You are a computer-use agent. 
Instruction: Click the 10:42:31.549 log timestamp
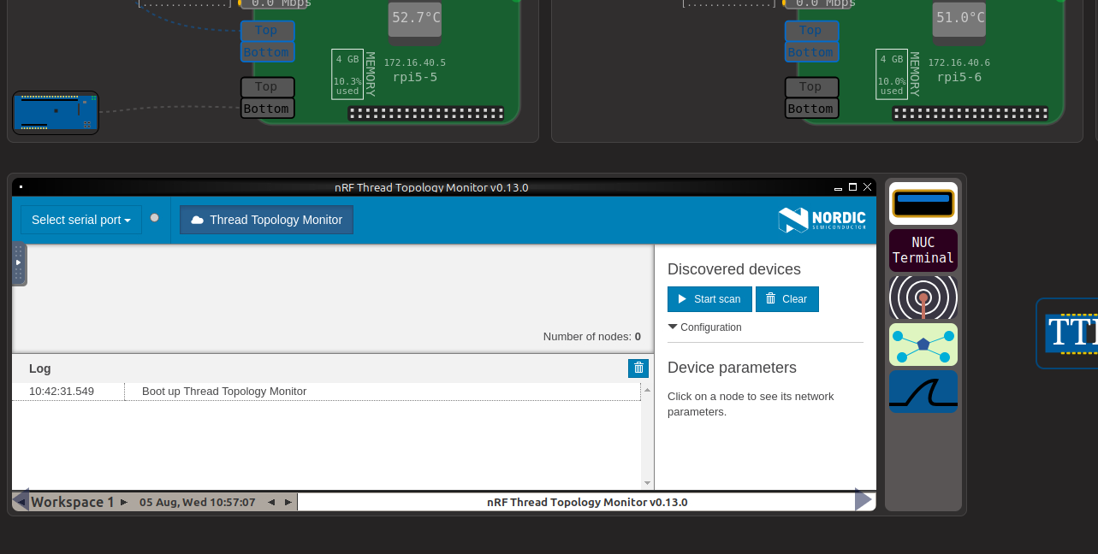(62, 392)
